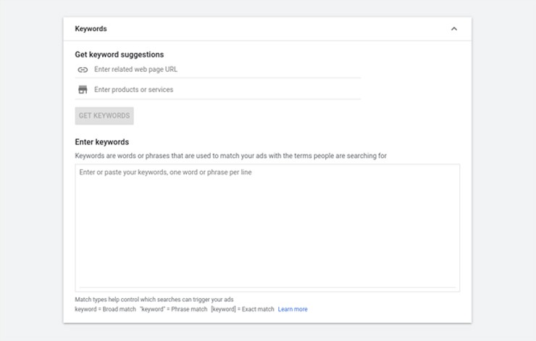Viewport: 536px width, 341px height.
Task: Click the 'Match types help control' hint text
Action: tap(154, 299)
